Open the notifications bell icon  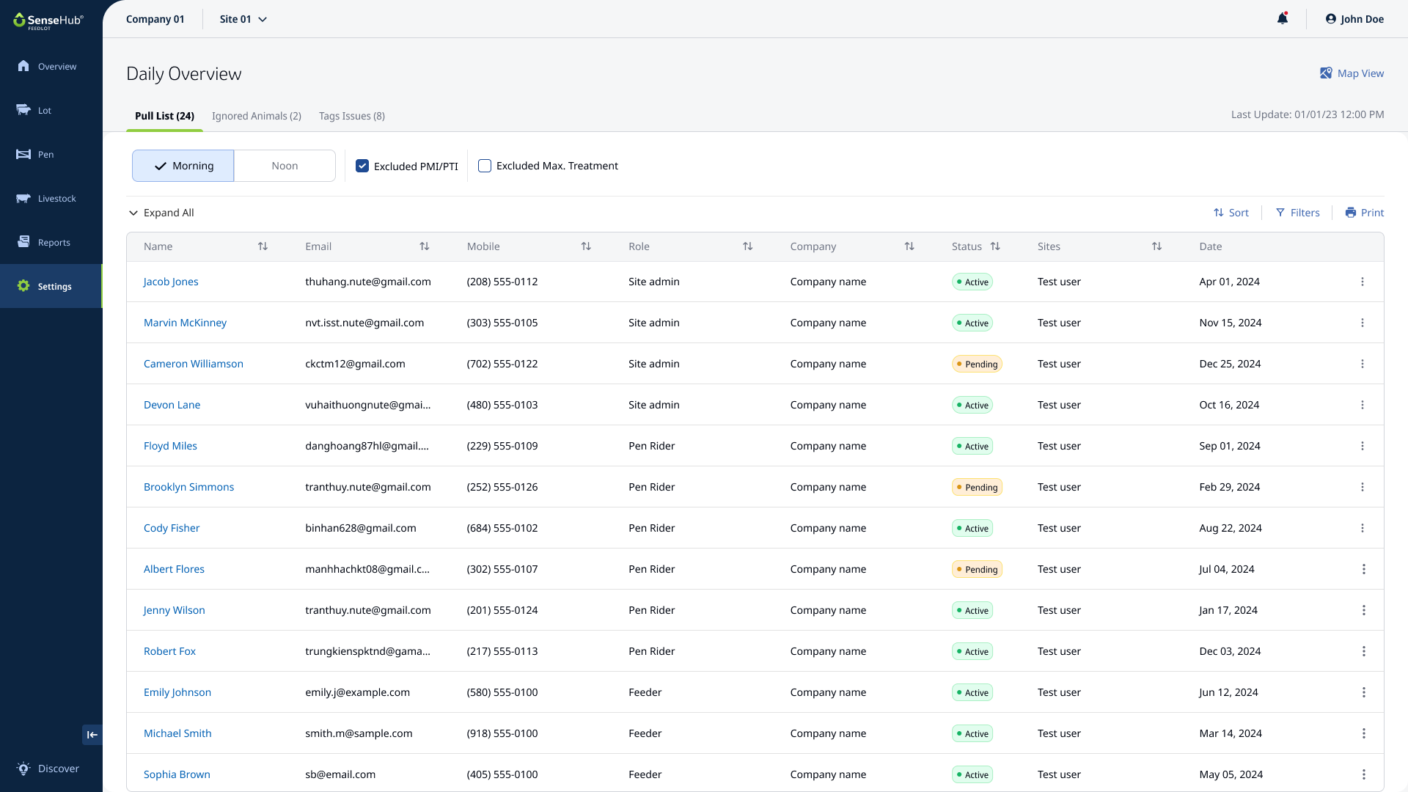pos(1282,19)
